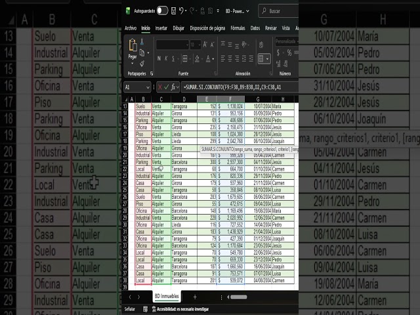Click the borders icon
Image resolution: width=420 pixels, height=315 pixels.
click(185, 58)
